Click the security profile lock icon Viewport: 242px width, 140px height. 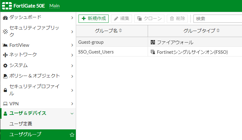[5, 90]
